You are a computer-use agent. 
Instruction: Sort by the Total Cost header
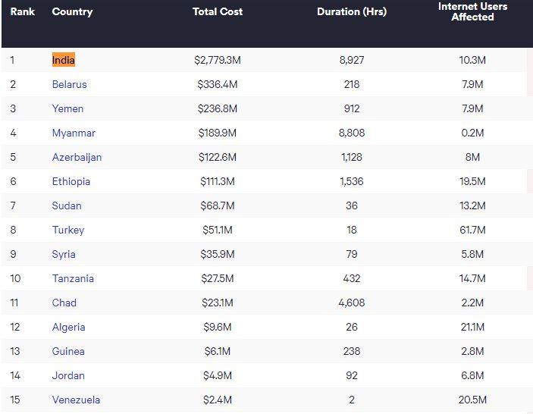pos(218,12)
